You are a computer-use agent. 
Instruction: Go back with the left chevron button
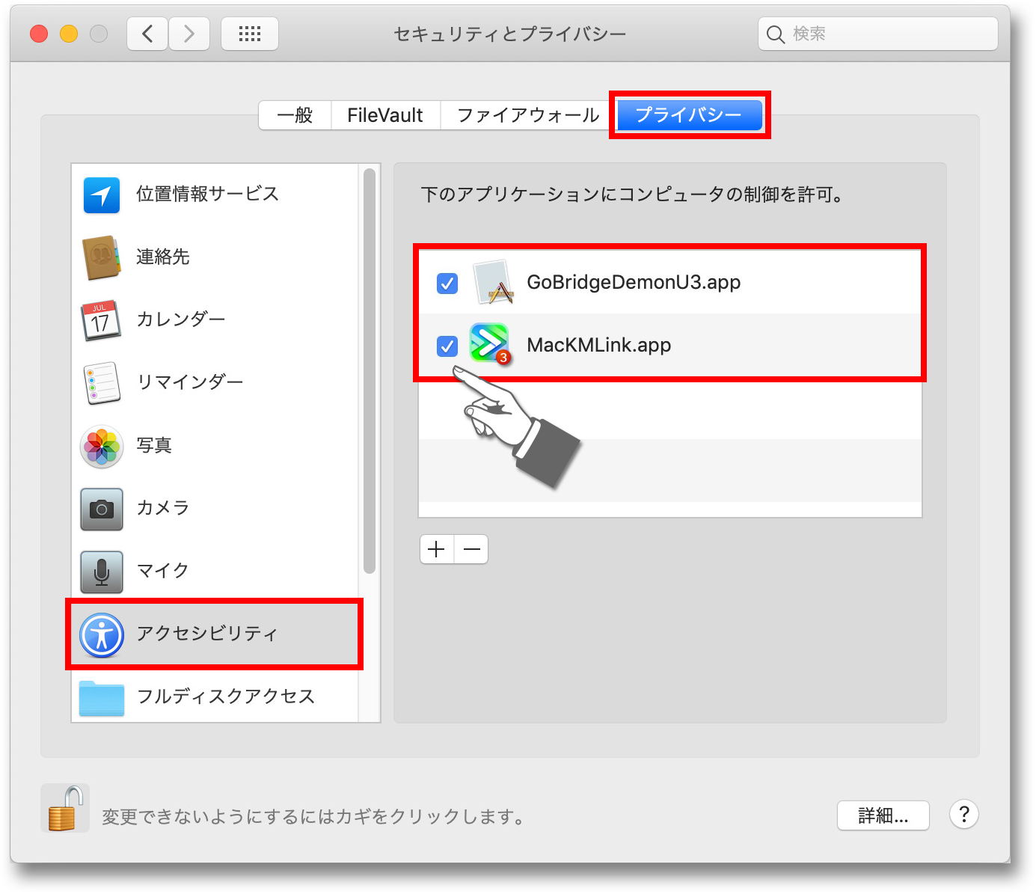(147, 34)
